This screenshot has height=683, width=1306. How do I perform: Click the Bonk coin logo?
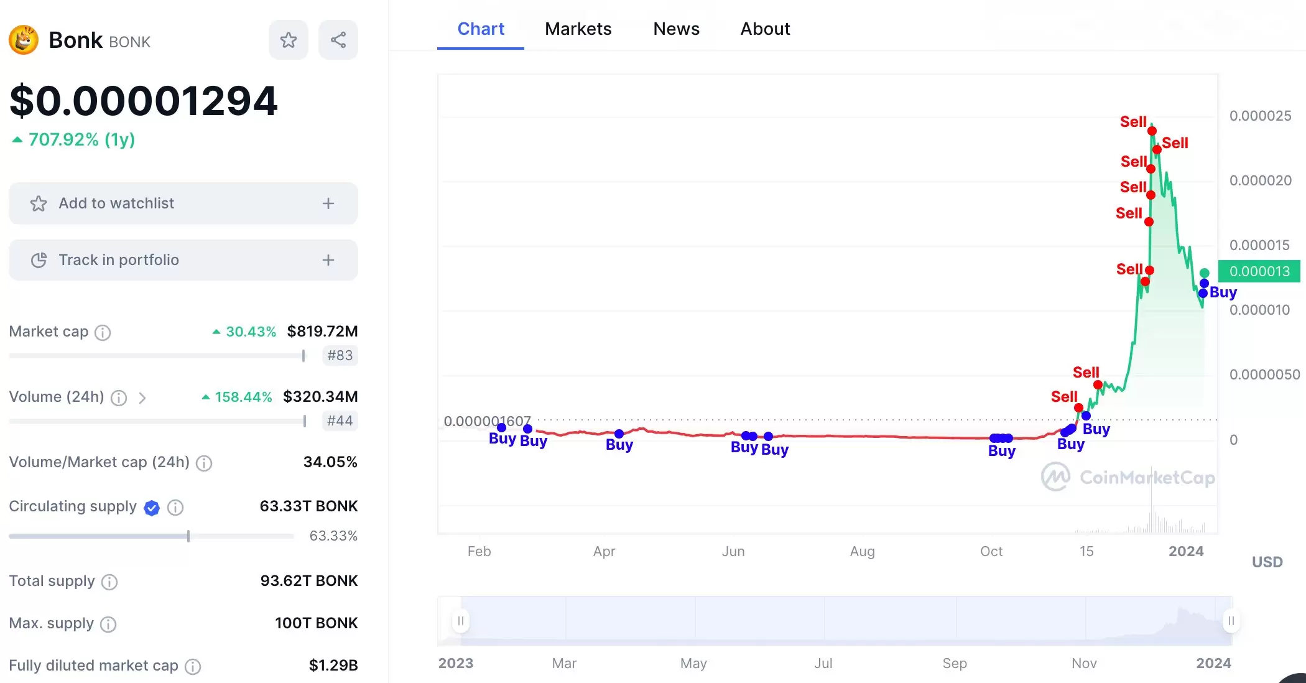click(x=24, y=40)
